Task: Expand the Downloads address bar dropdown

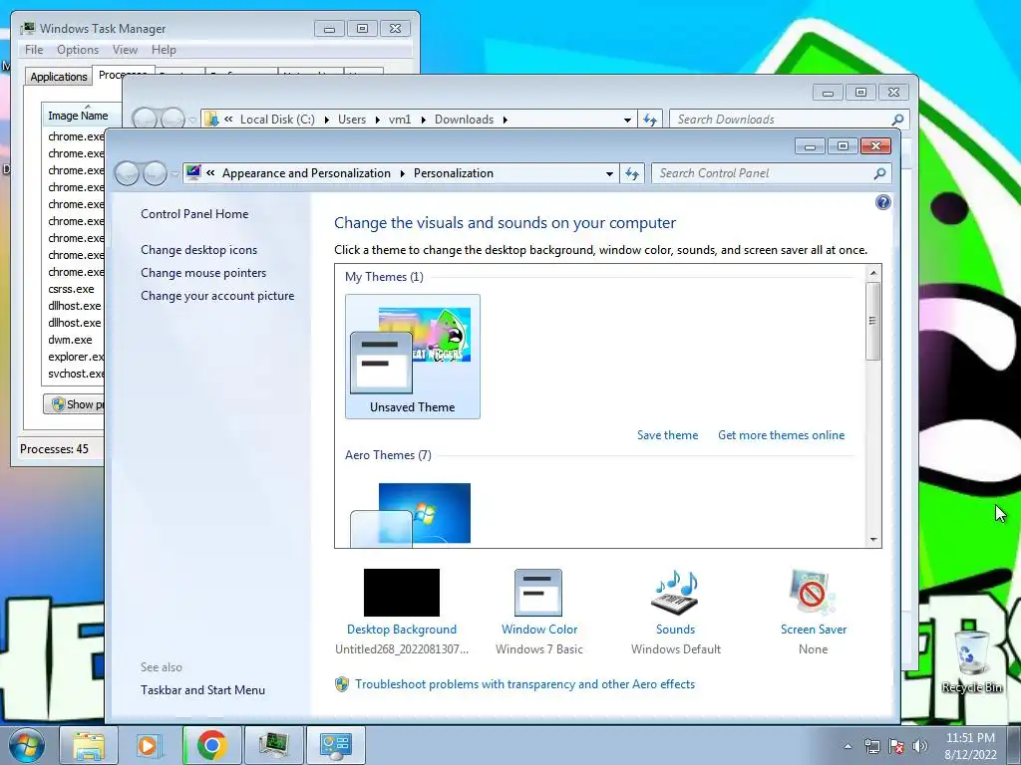Action: (x=627, y=120)
